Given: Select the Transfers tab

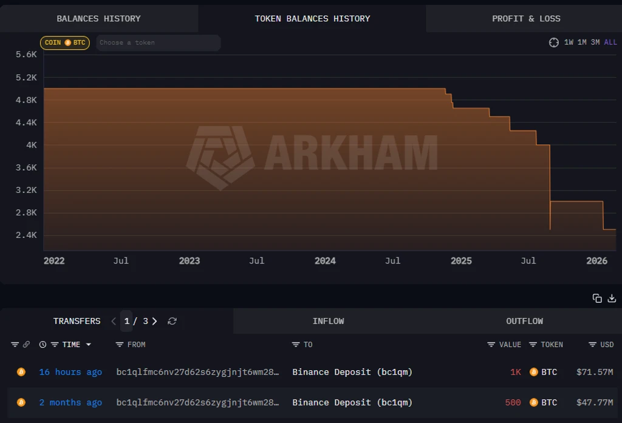Looking at the screenshot, I should click(77, 321).
